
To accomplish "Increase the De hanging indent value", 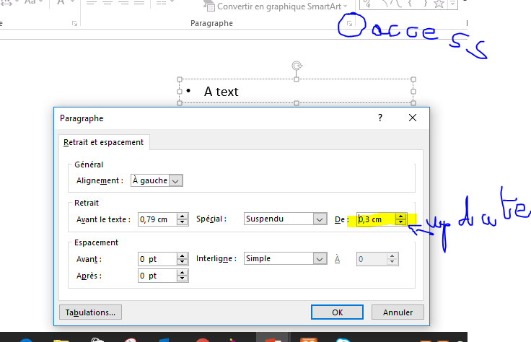I will [x=400, y=216].
